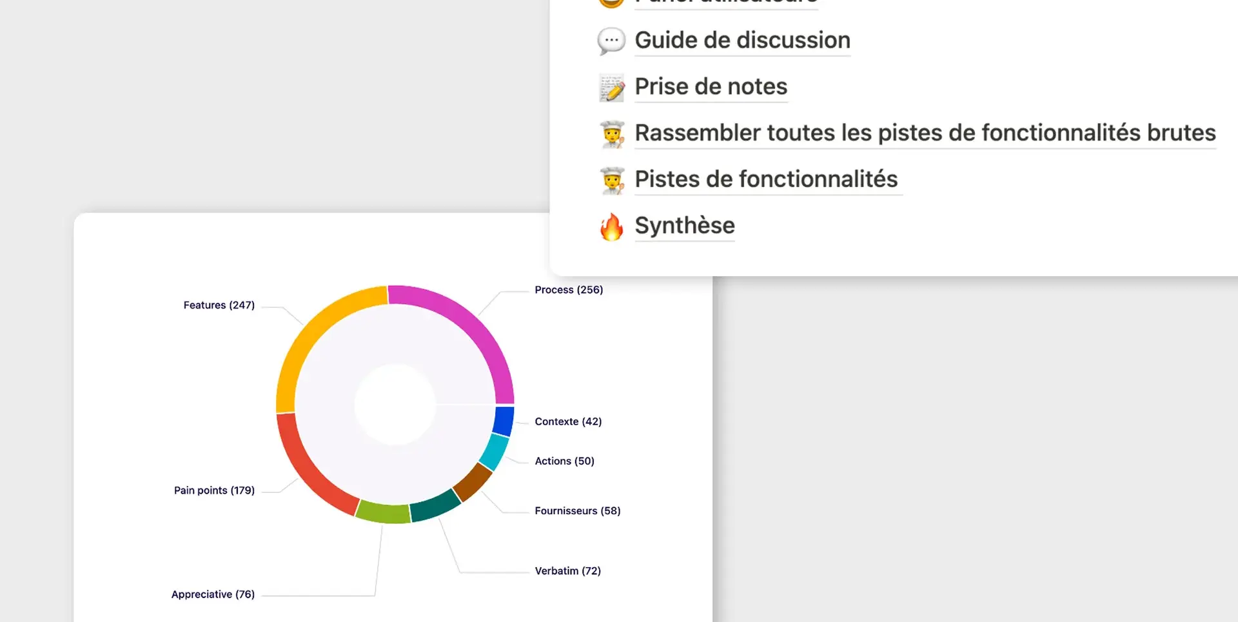
Task: Click the chef icon beside Rassembler toutes les pistes
Action: click(x=612, y=134)
